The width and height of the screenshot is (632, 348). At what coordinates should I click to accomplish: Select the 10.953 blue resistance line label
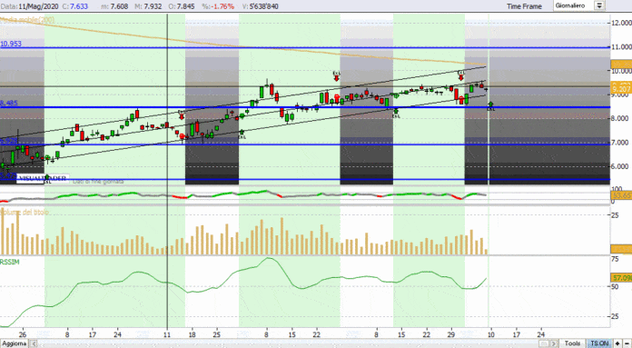coord(11,44)
